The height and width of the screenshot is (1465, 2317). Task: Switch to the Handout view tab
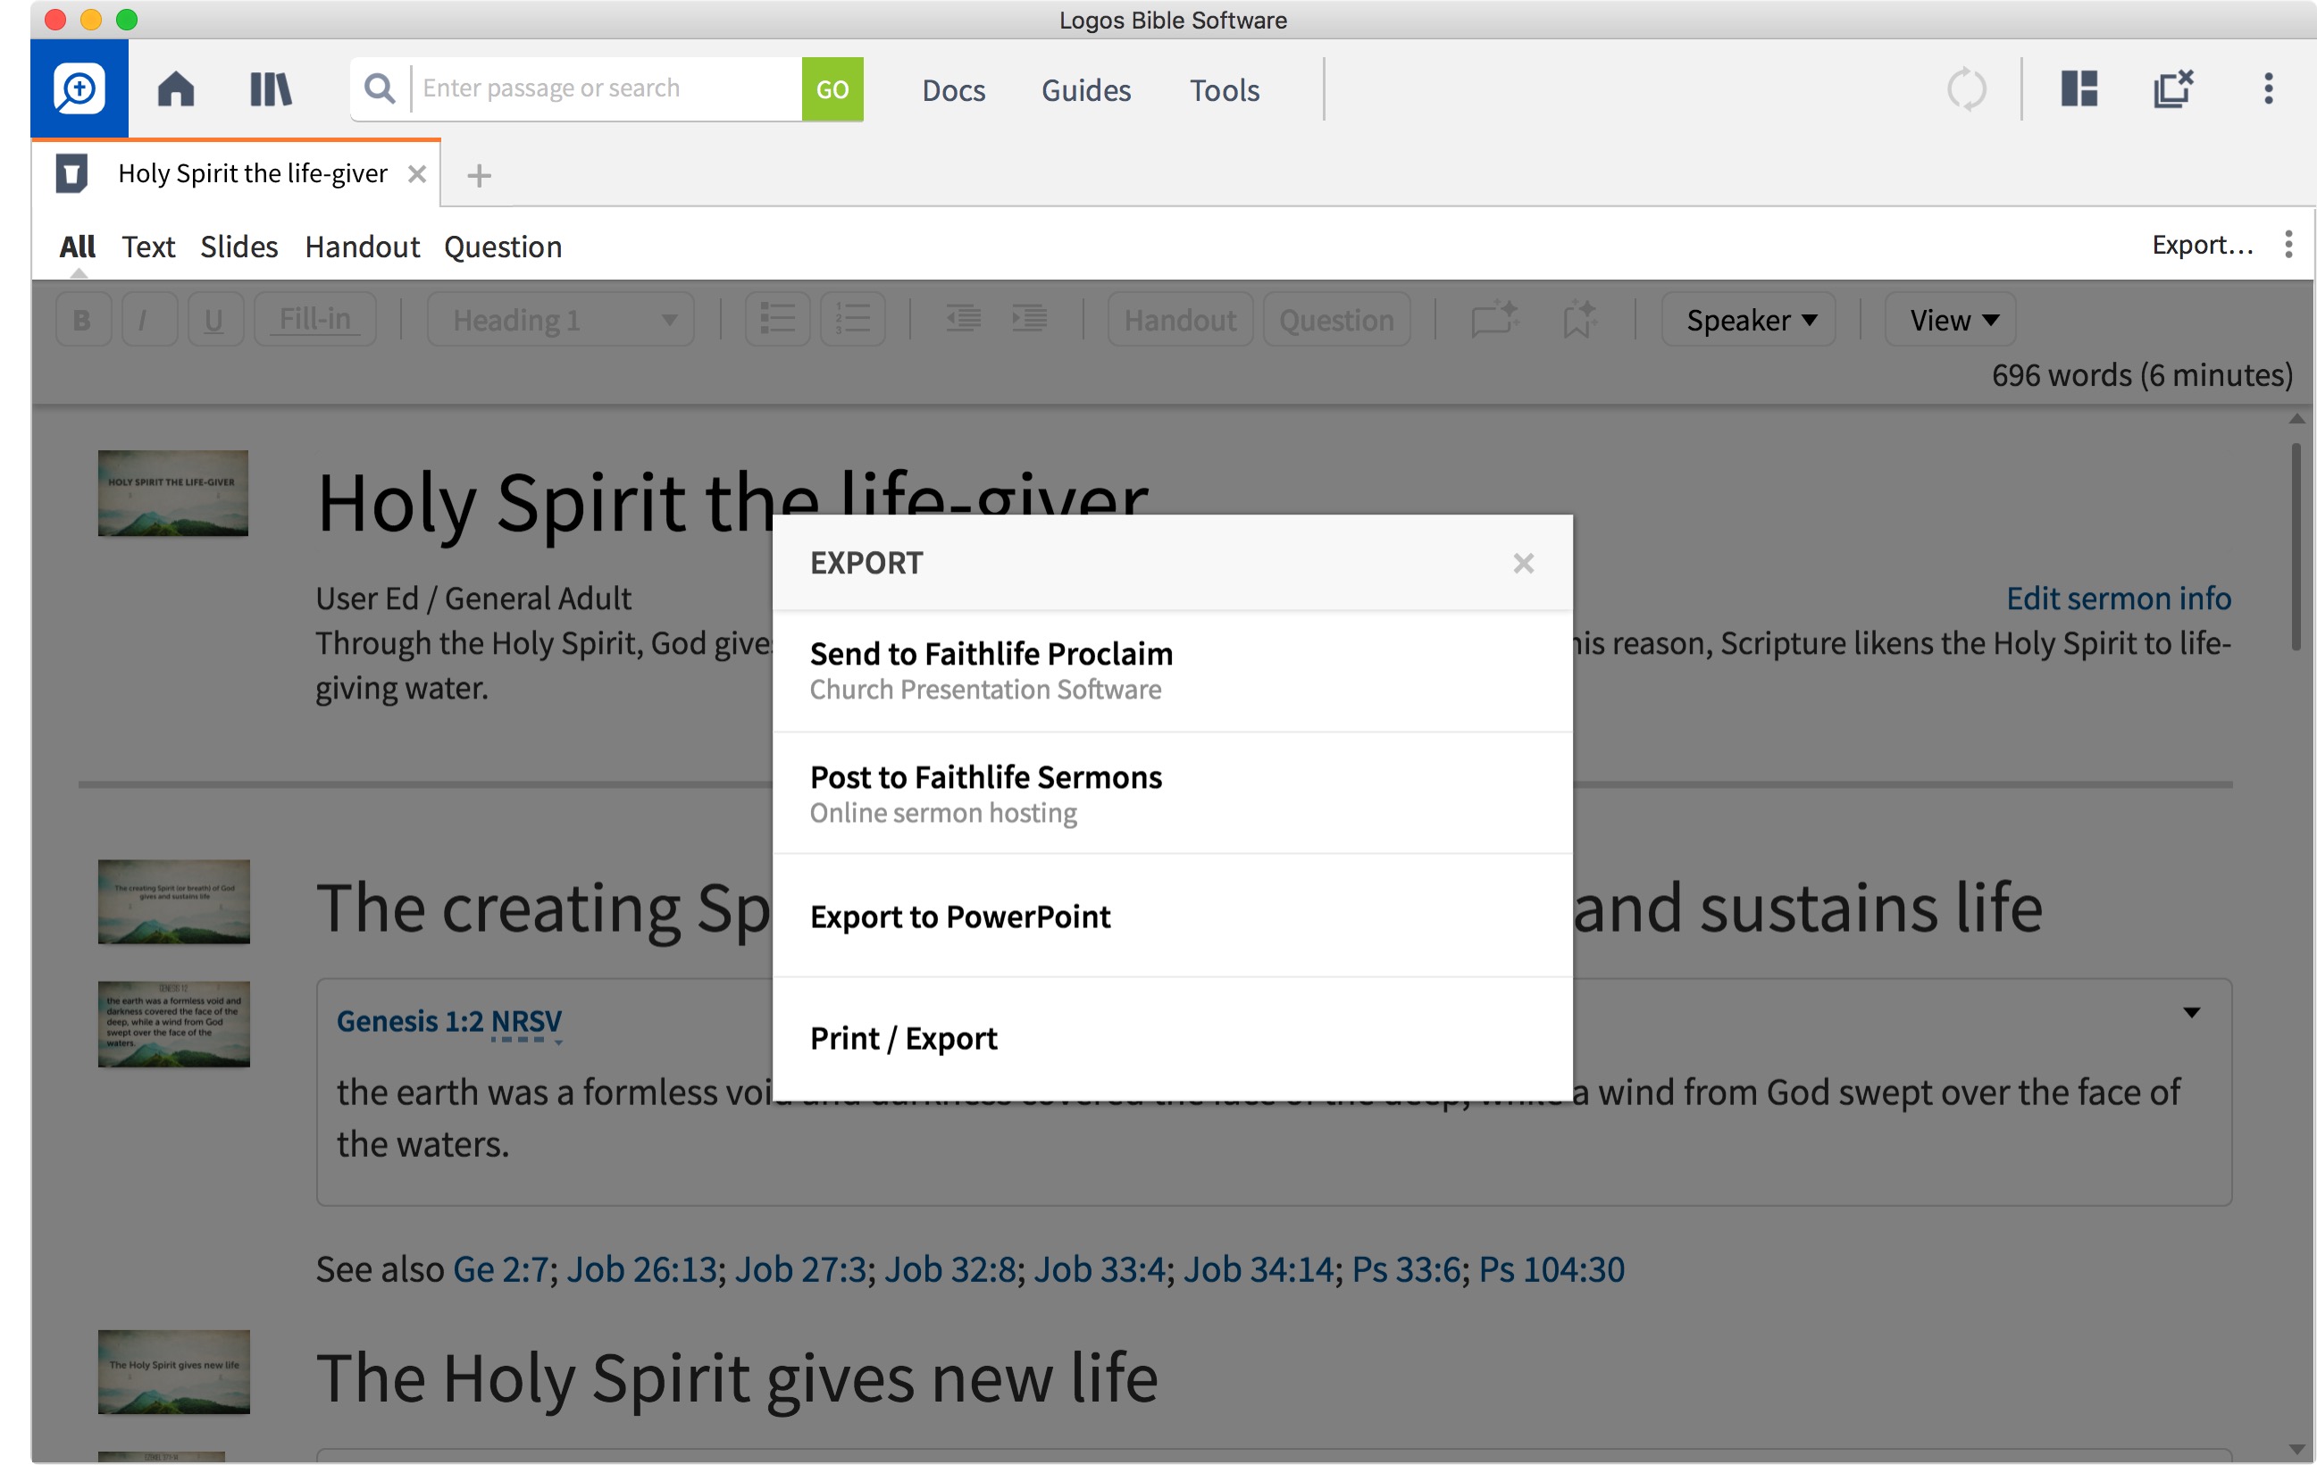click(x=362, y=247)
